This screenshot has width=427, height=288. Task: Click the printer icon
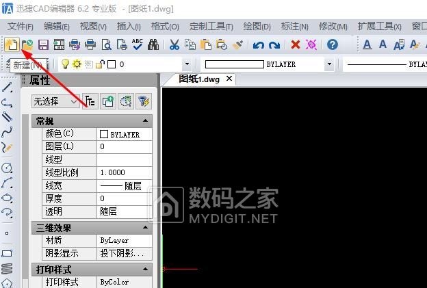pos(90,44)
